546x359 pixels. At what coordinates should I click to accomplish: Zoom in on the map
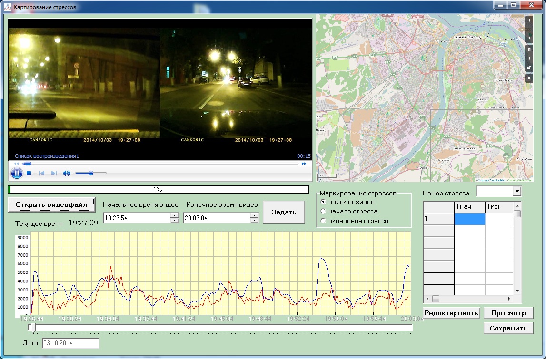[x=529, y=20]
